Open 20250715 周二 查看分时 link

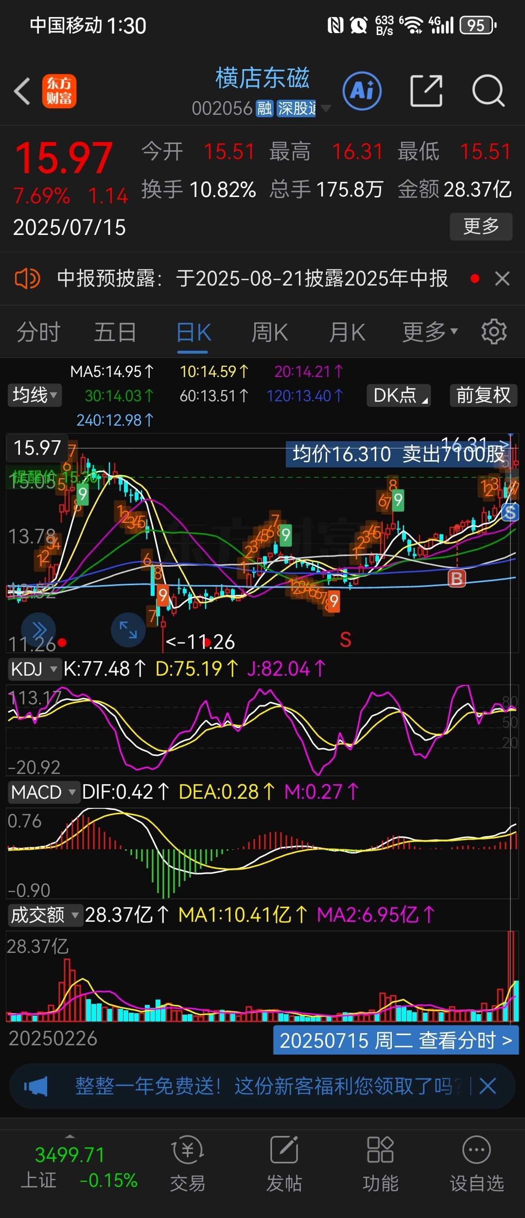point(396,1041)
